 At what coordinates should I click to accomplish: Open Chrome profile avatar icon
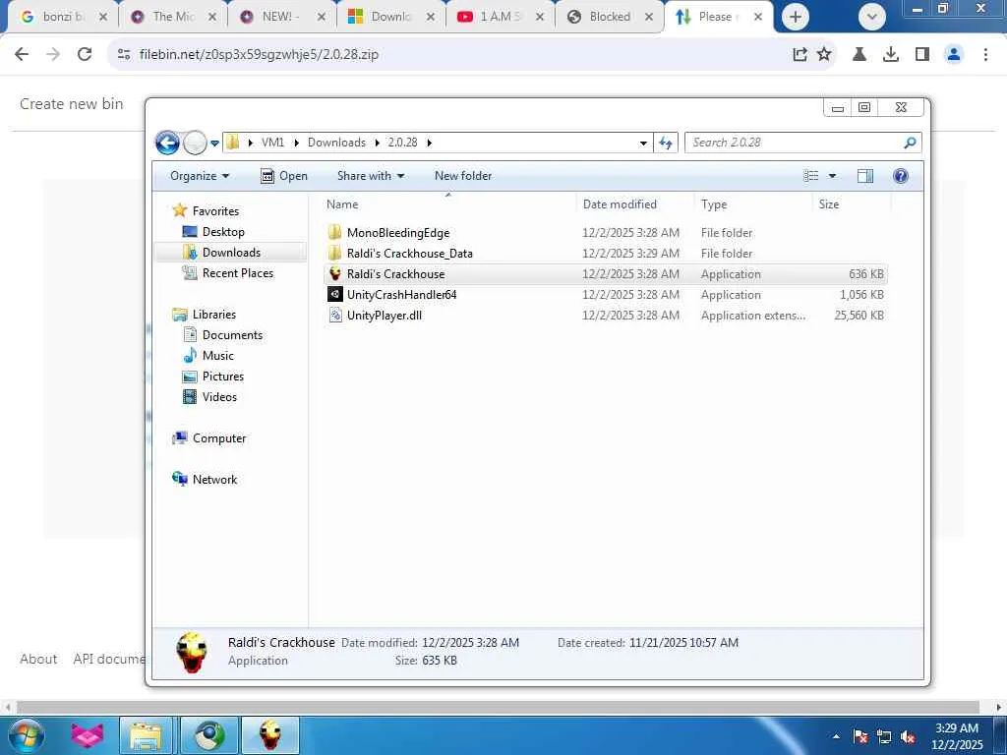point(954,55)
